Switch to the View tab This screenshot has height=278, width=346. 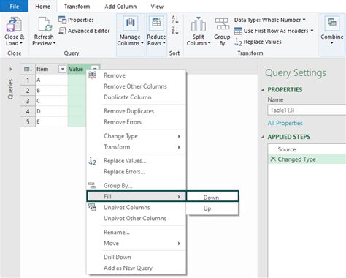157,7
